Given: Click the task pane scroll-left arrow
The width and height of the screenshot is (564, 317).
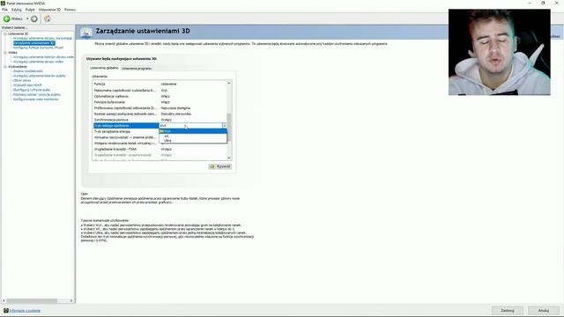Looking at the screenshot, I should [x=4, y=300].
